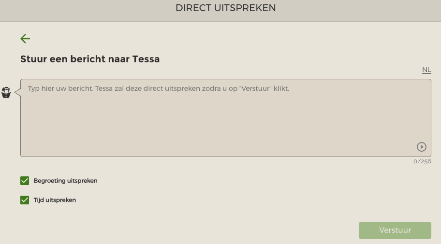Click the underlined NL link above the text box

426,70
